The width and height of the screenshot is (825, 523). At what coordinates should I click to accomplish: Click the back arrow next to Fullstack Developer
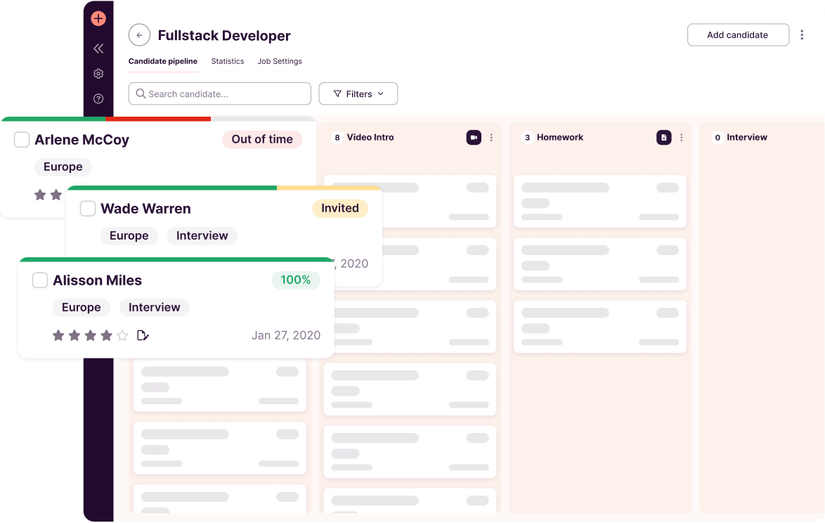[x=139, y=34]
